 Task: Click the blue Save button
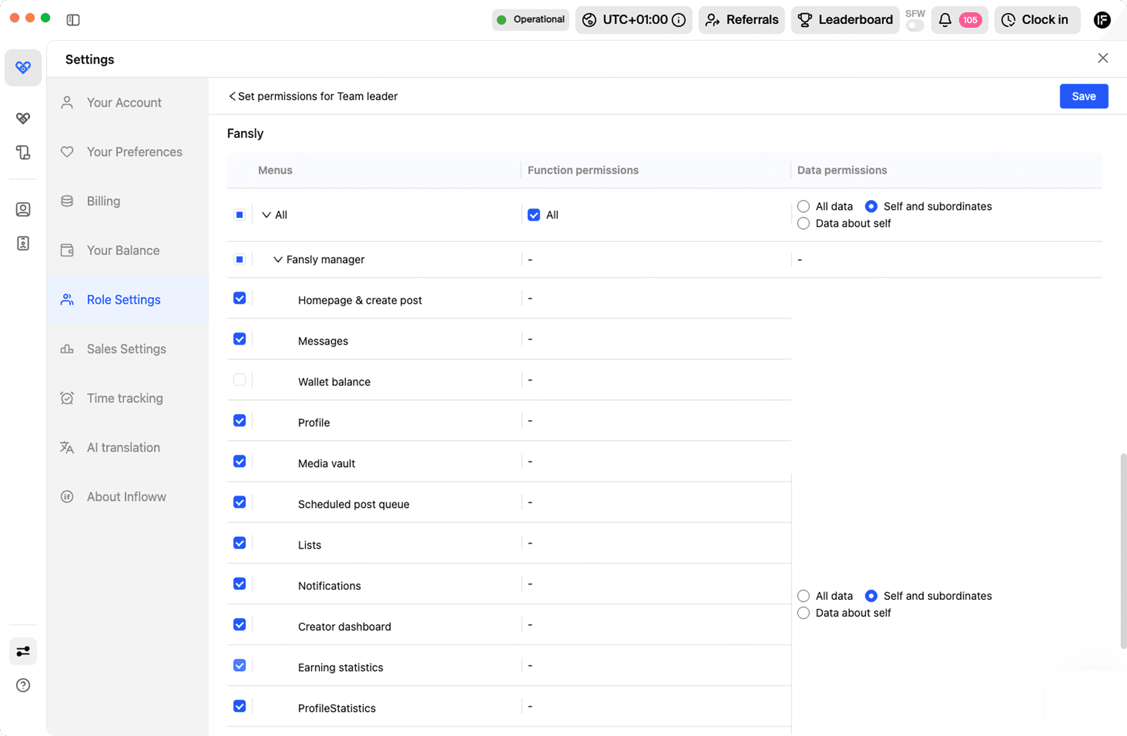click(x=1083, y=96)
